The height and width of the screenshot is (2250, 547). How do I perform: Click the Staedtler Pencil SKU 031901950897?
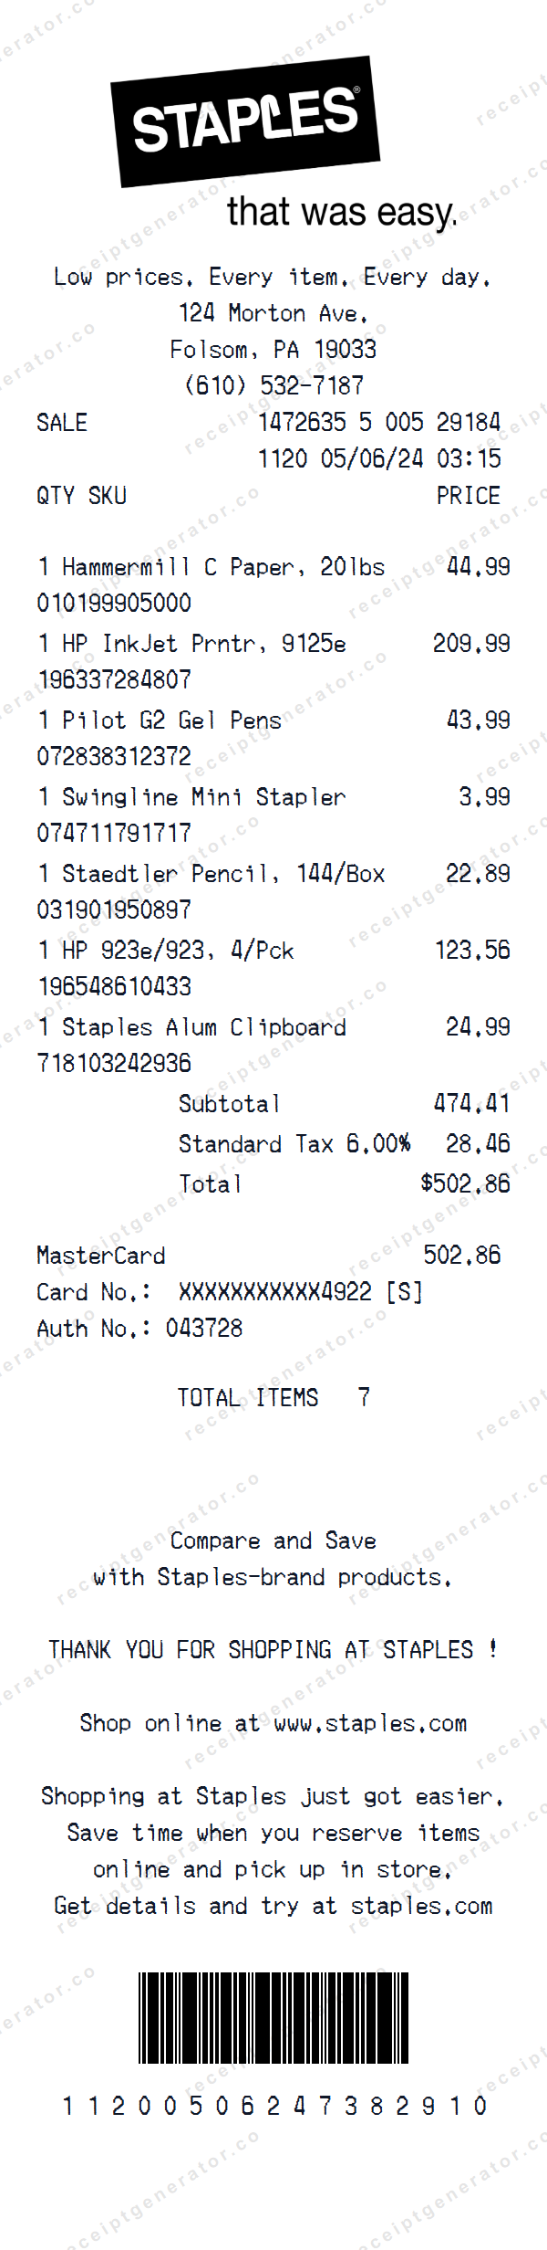[114, 909]
